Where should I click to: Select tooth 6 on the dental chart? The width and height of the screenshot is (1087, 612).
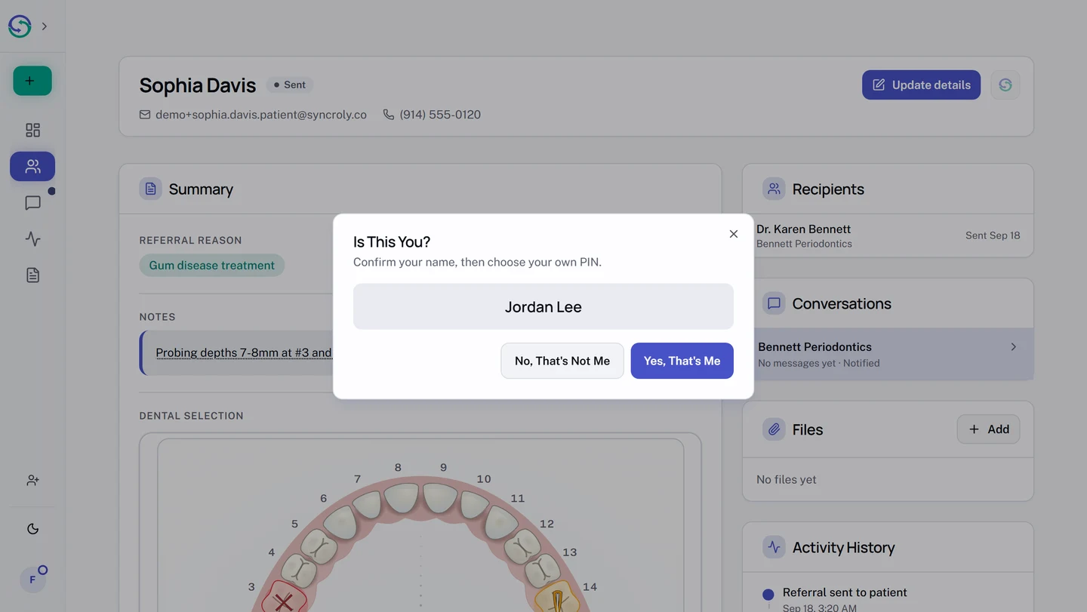pyautogui.click(x=340, y=521)
